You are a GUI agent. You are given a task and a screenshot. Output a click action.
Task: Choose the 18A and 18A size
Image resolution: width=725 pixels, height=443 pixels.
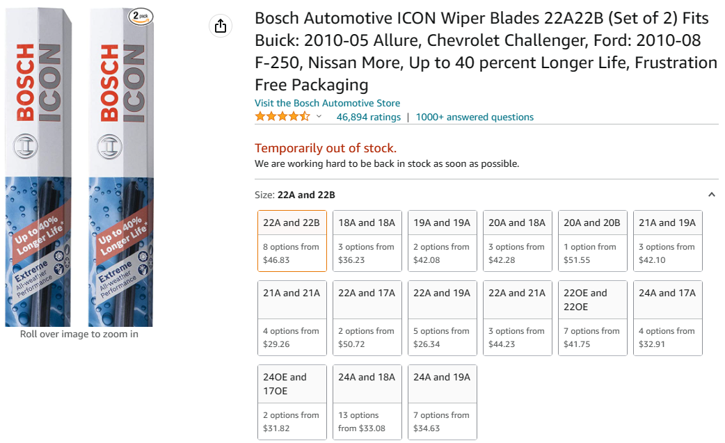click(367, 241)
